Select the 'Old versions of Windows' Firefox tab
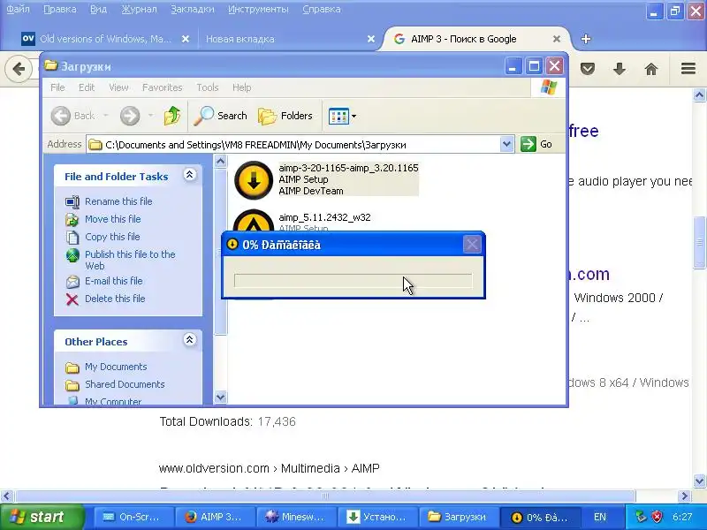 point(105,39)
